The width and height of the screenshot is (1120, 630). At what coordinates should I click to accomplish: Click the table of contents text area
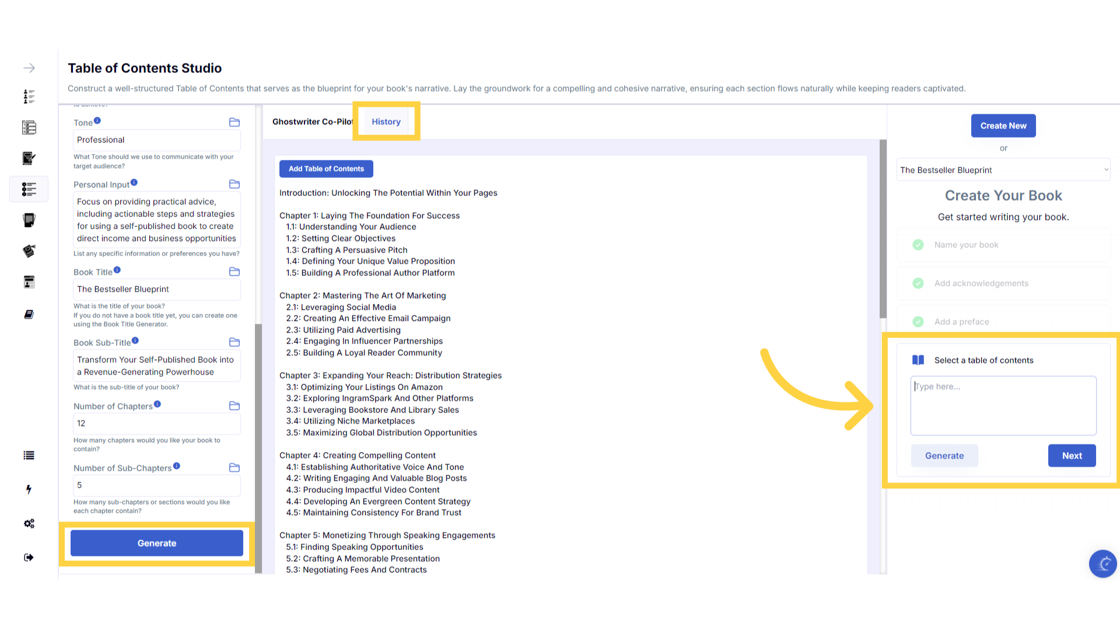pos(1003,406)
